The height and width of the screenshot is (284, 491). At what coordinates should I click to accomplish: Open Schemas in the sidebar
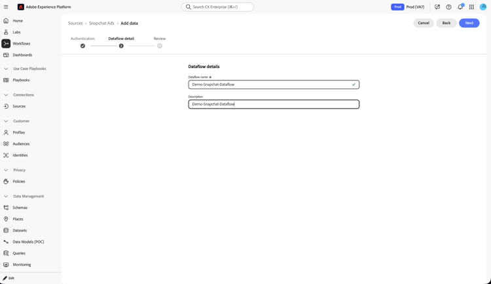[20, 207]
